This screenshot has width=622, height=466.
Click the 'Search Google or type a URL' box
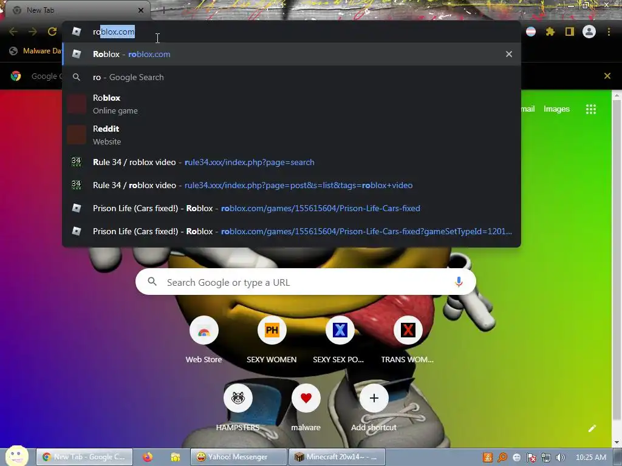click(306, 282)
